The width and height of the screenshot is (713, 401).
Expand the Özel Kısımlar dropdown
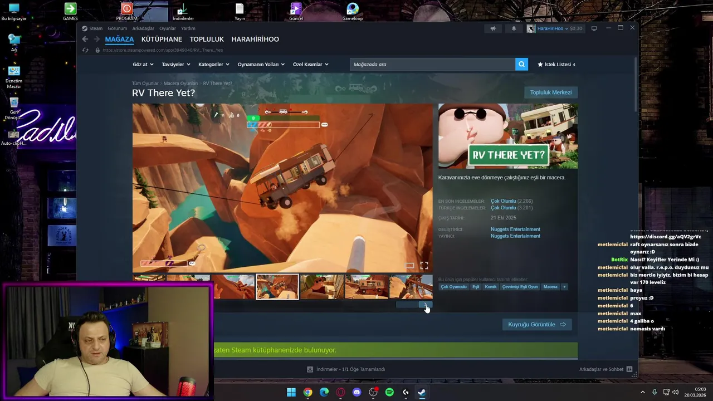pos(310,65)
